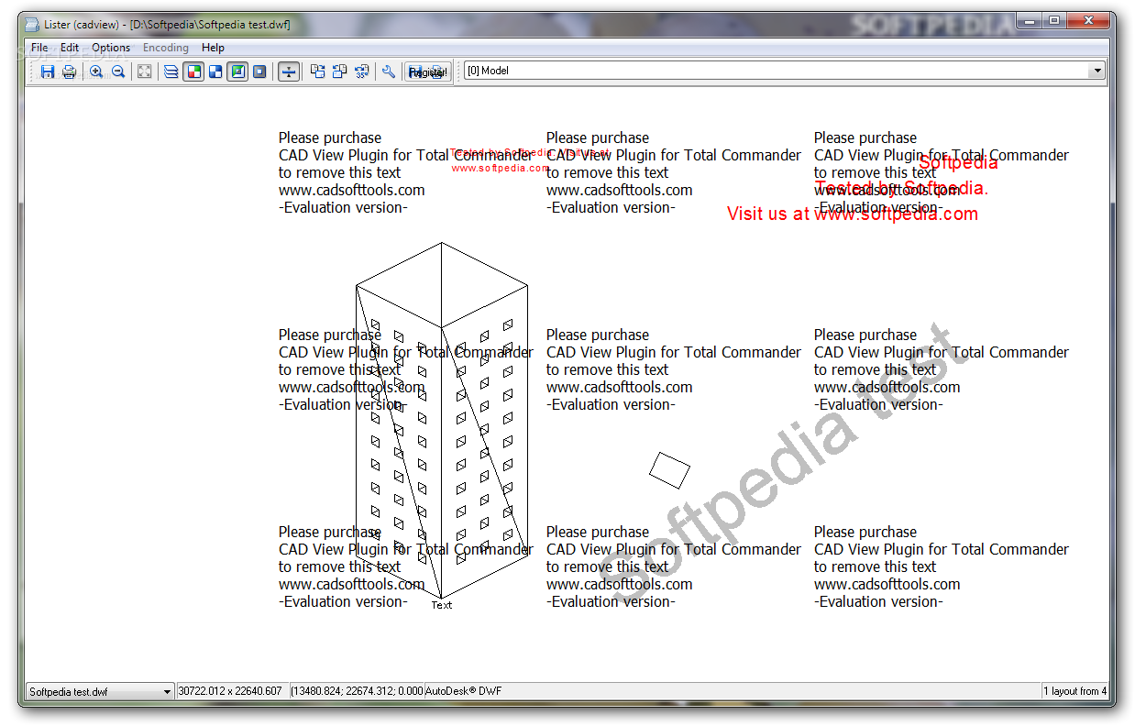Toggle the color drawing mode icon
The width and height of the screenshot is (1135, 726).
pyautogui.click(x=193, y=71)
